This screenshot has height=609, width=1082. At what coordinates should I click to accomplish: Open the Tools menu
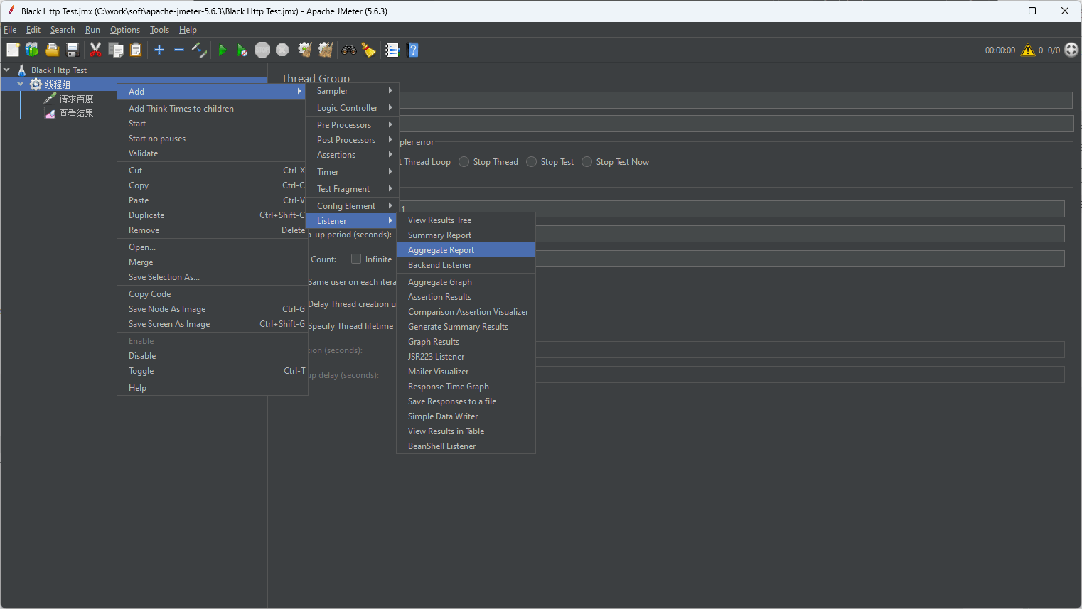pyautogui.click(x=159, y=30)
